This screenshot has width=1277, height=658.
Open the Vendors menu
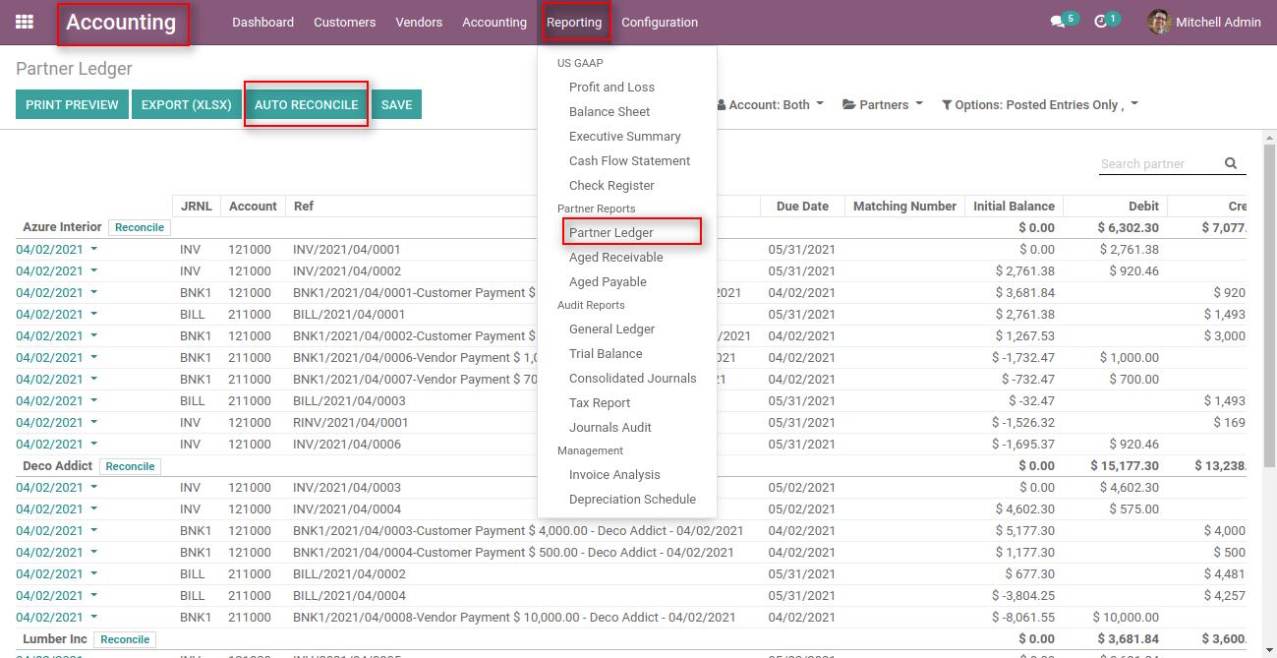point(419,22)
